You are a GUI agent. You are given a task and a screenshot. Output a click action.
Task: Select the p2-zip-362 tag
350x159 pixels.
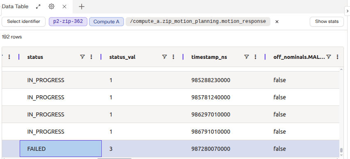(68, 22)
